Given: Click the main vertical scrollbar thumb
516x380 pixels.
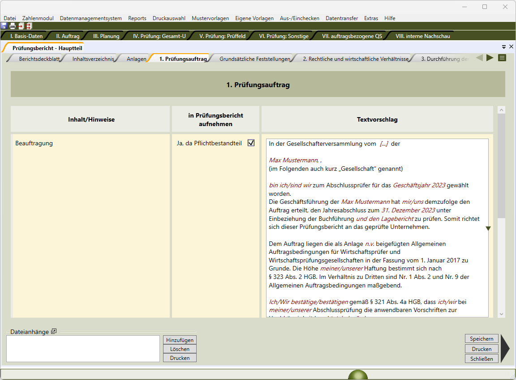Looking at the screenshot, I should point(501,165).
